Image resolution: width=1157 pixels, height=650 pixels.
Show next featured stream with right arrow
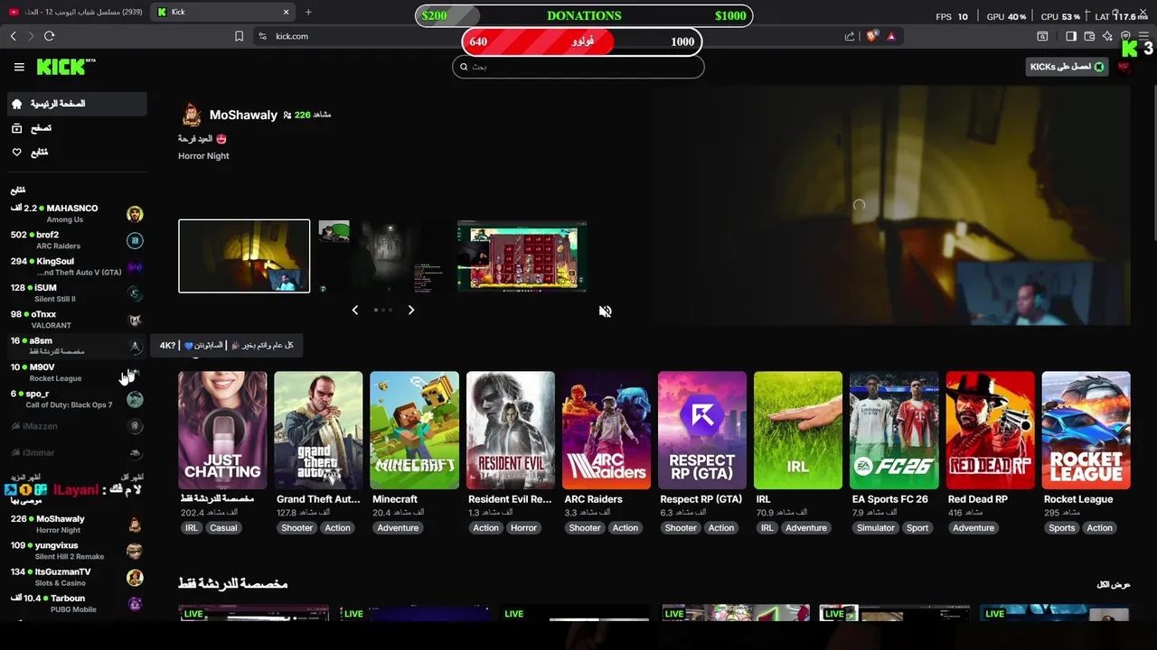411,310
